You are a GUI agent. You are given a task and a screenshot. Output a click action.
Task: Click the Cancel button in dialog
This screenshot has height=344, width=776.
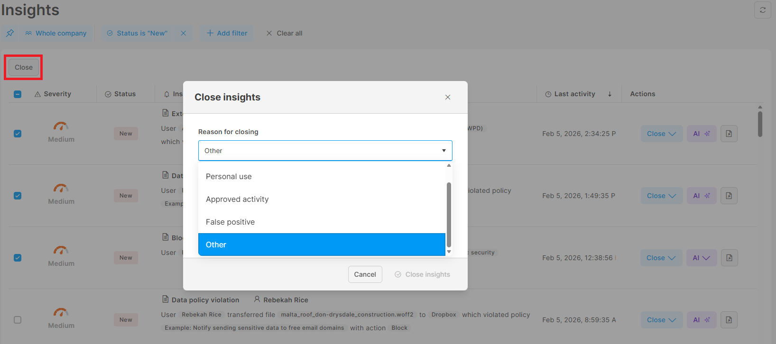tap(365, 274)
